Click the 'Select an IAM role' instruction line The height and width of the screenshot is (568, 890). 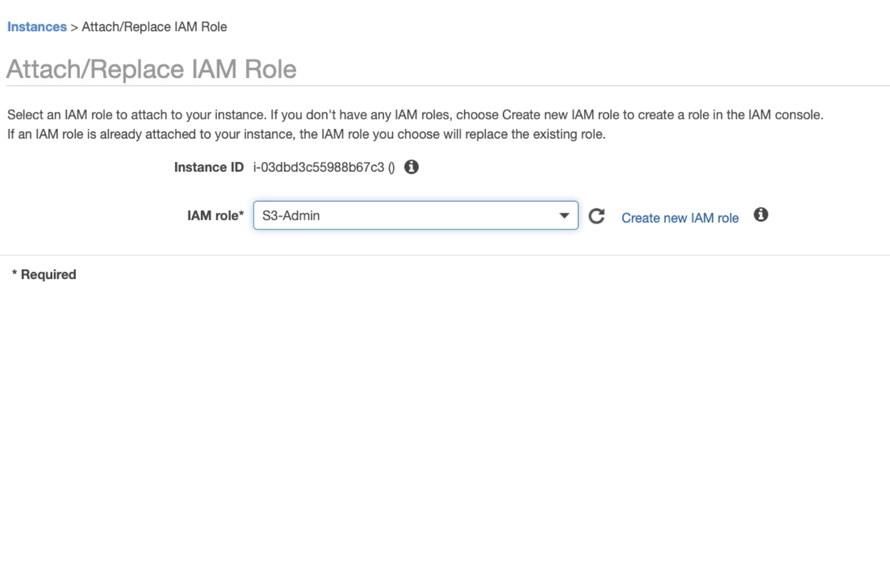click(414, 115)
